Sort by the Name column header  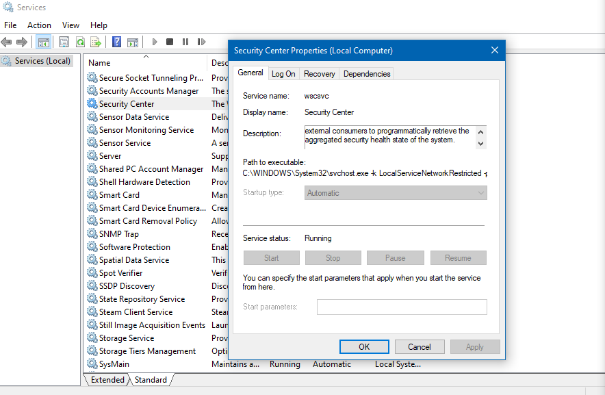[146, 62]
